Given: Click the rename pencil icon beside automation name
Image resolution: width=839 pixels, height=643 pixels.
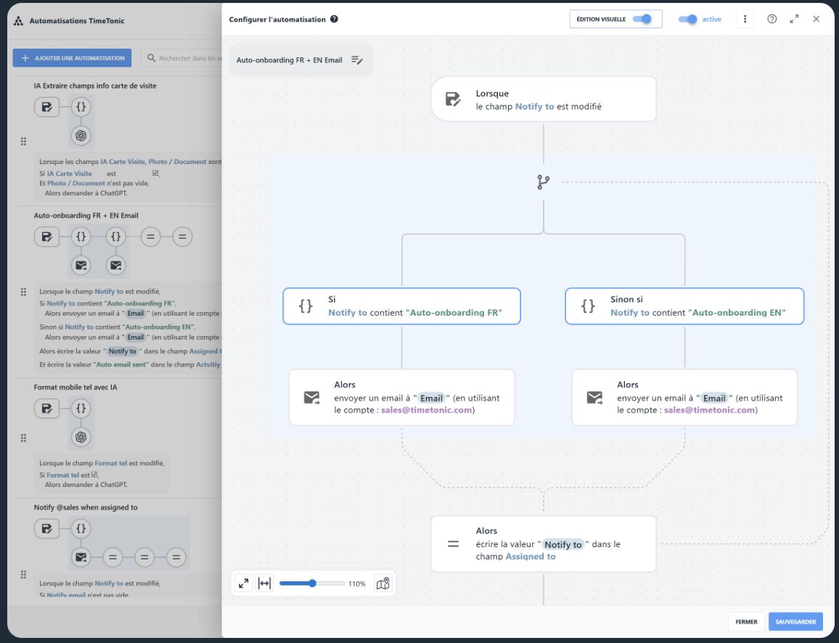Looking at the screenshot, I should click(x=356, y=60).
